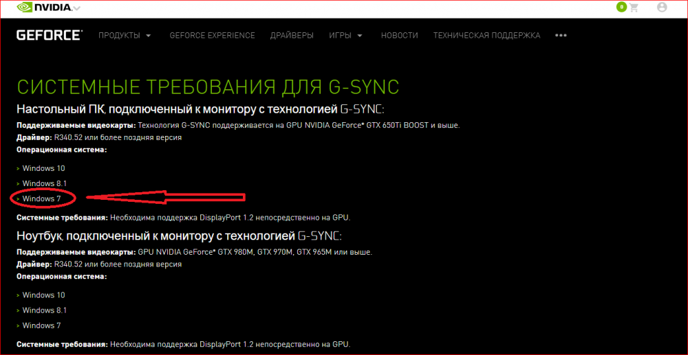Open GEFORCE EXPERIENCE menu item
The image size is (688, 355).
pyautogui.click(x=213, y=36)
